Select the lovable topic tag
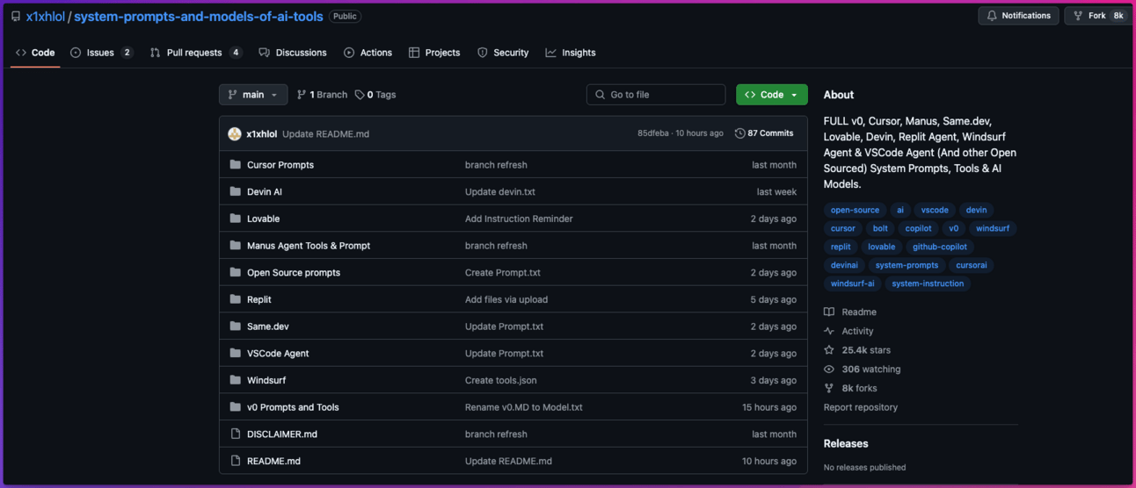 coord(881,247)
